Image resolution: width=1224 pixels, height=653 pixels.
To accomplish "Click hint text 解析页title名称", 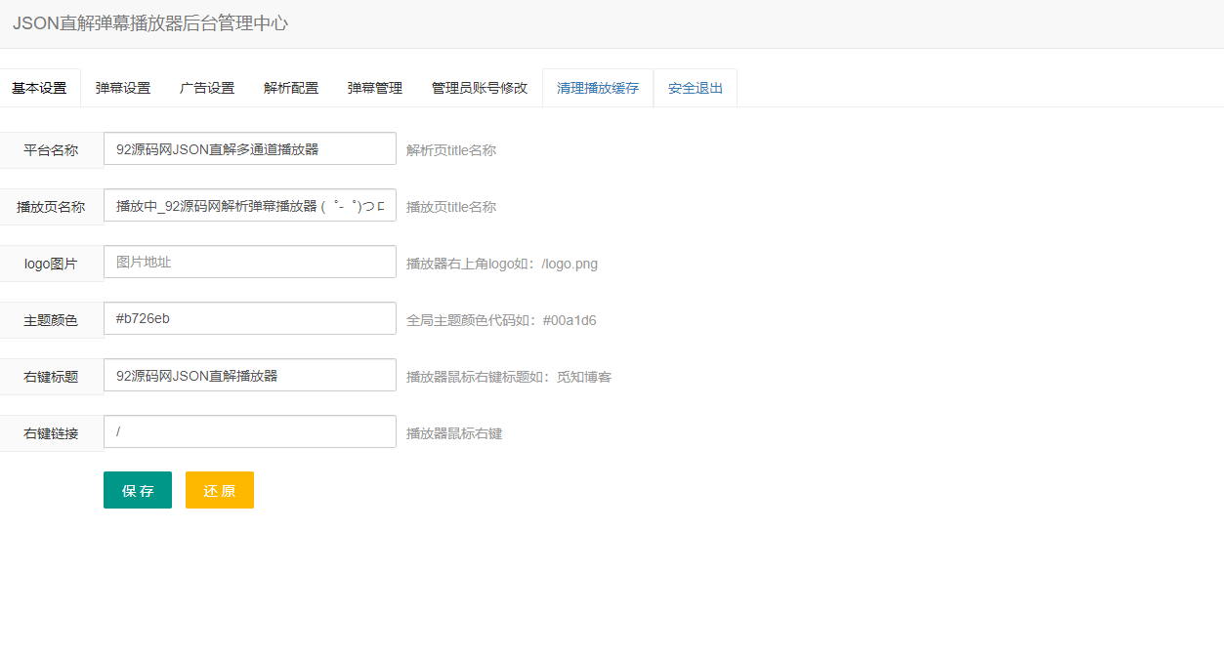I will click(451, 150).
